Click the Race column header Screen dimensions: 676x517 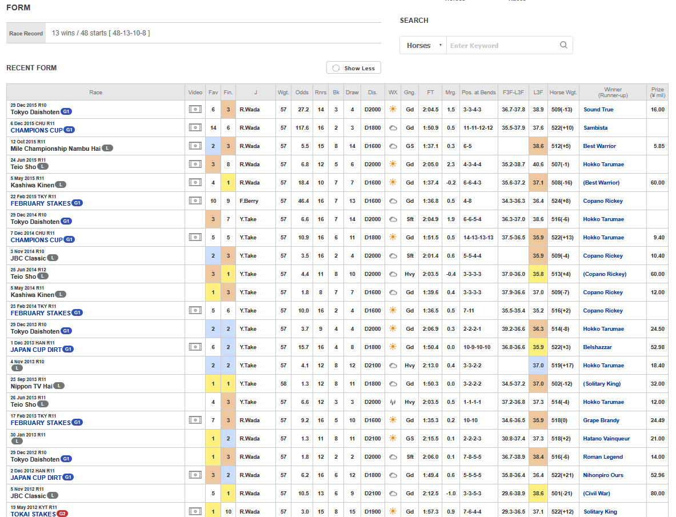pyautogui.click(x=95, y=92)
